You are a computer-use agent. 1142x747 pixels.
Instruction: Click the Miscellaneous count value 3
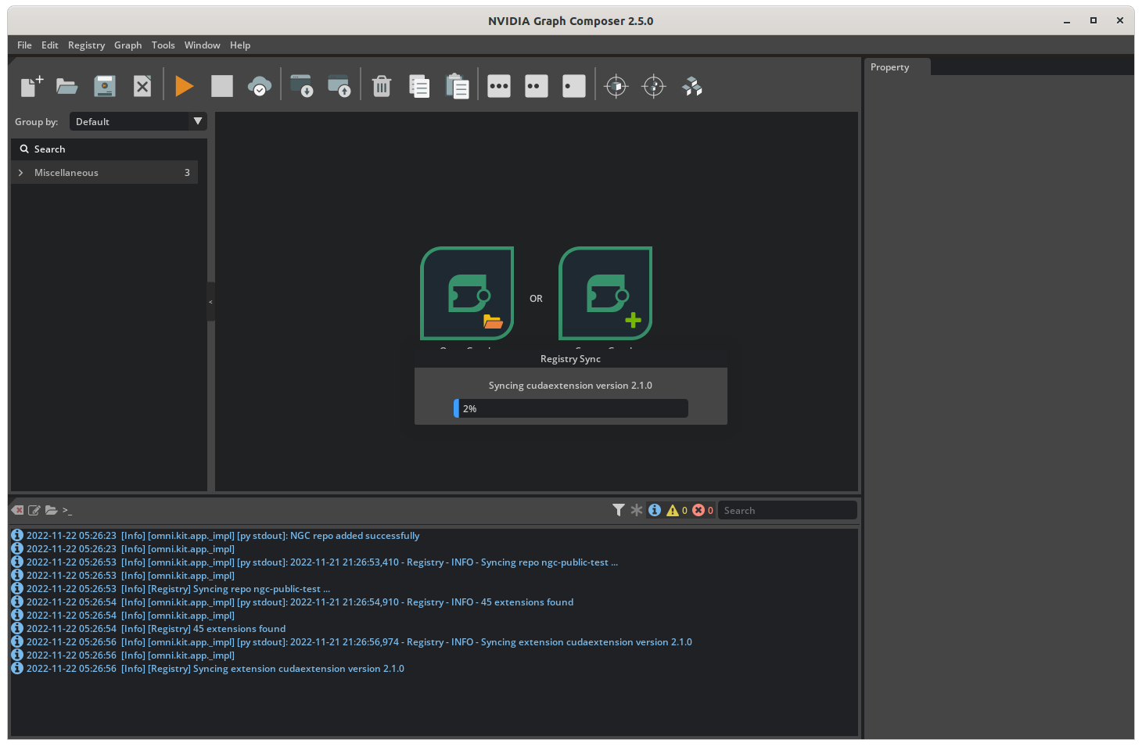click(187, 173)
